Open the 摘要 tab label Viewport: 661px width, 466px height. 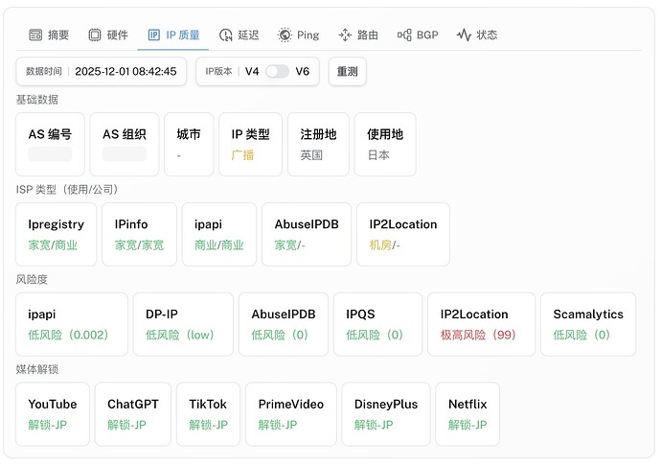point(58,35)
